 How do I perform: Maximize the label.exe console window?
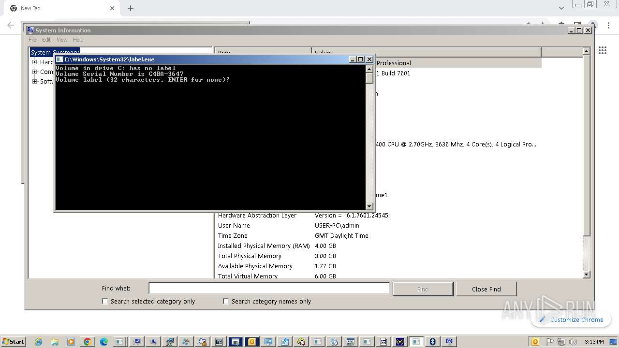(361, 59)
